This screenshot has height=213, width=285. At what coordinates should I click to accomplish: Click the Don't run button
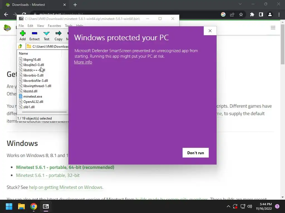196,153
